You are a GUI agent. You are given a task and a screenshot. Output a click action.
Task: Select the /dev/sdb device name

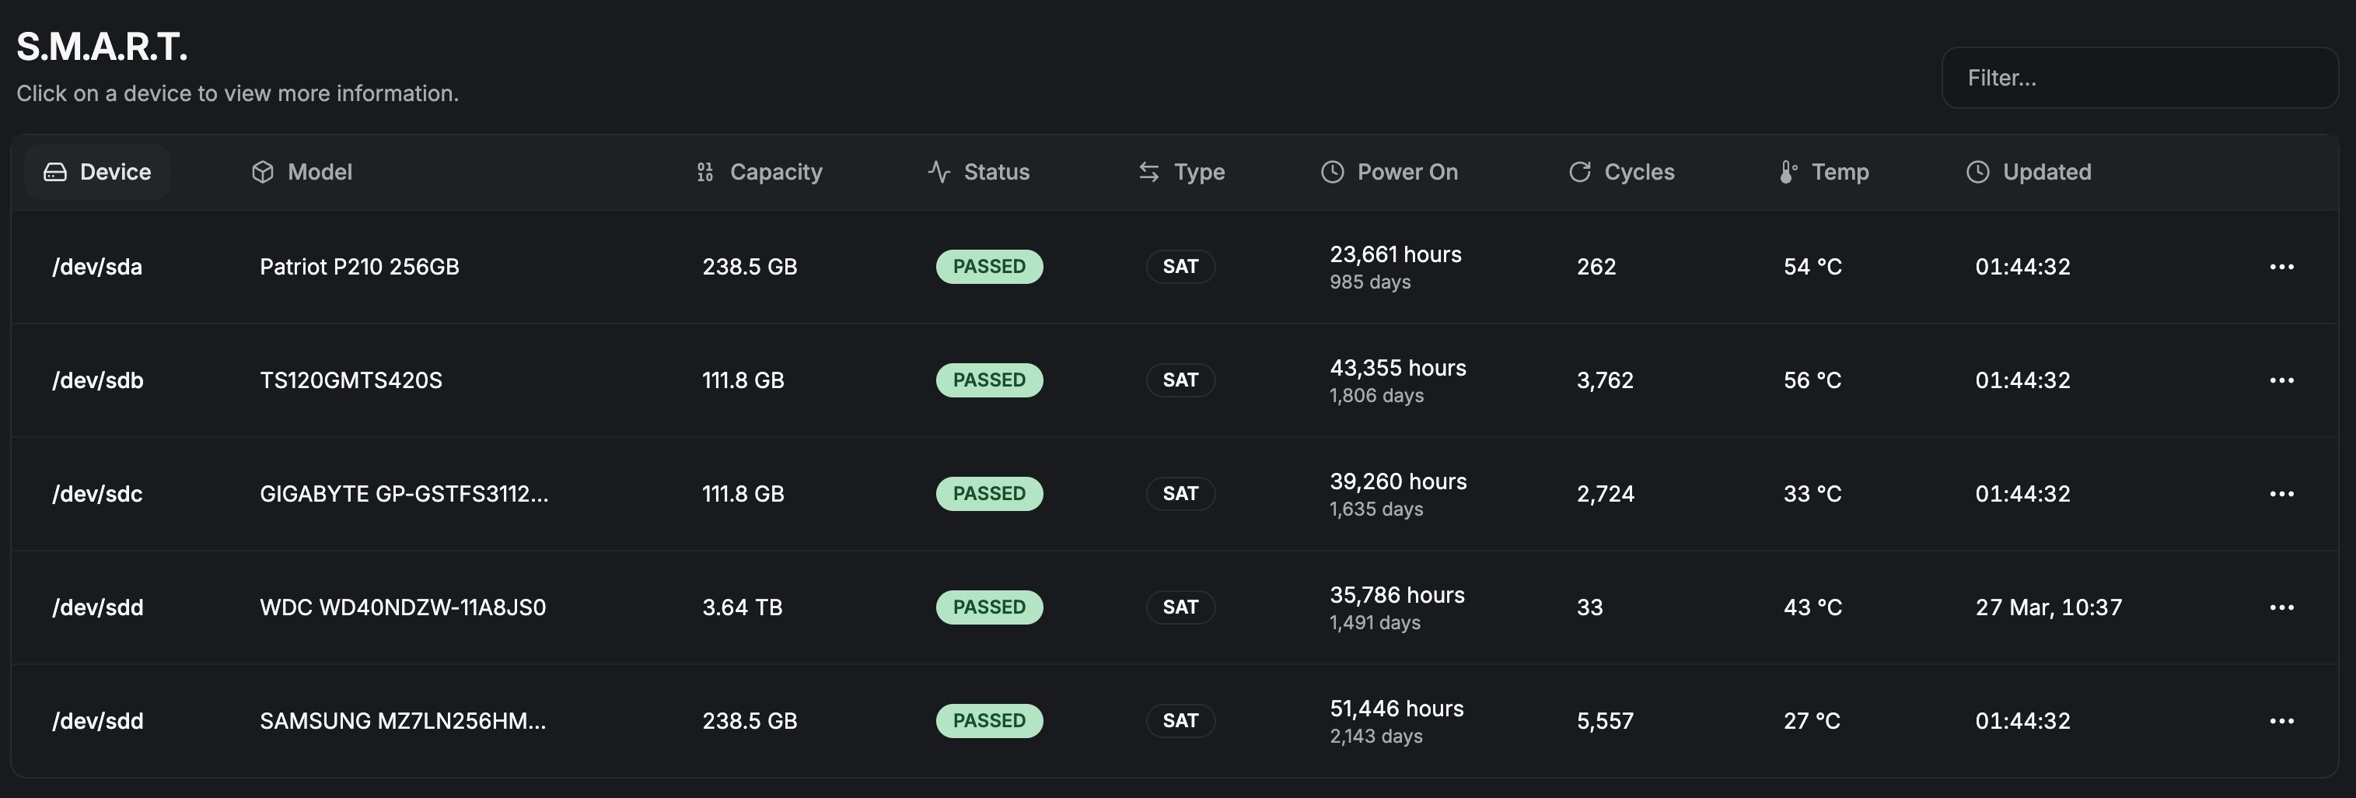tap(98, 380)
